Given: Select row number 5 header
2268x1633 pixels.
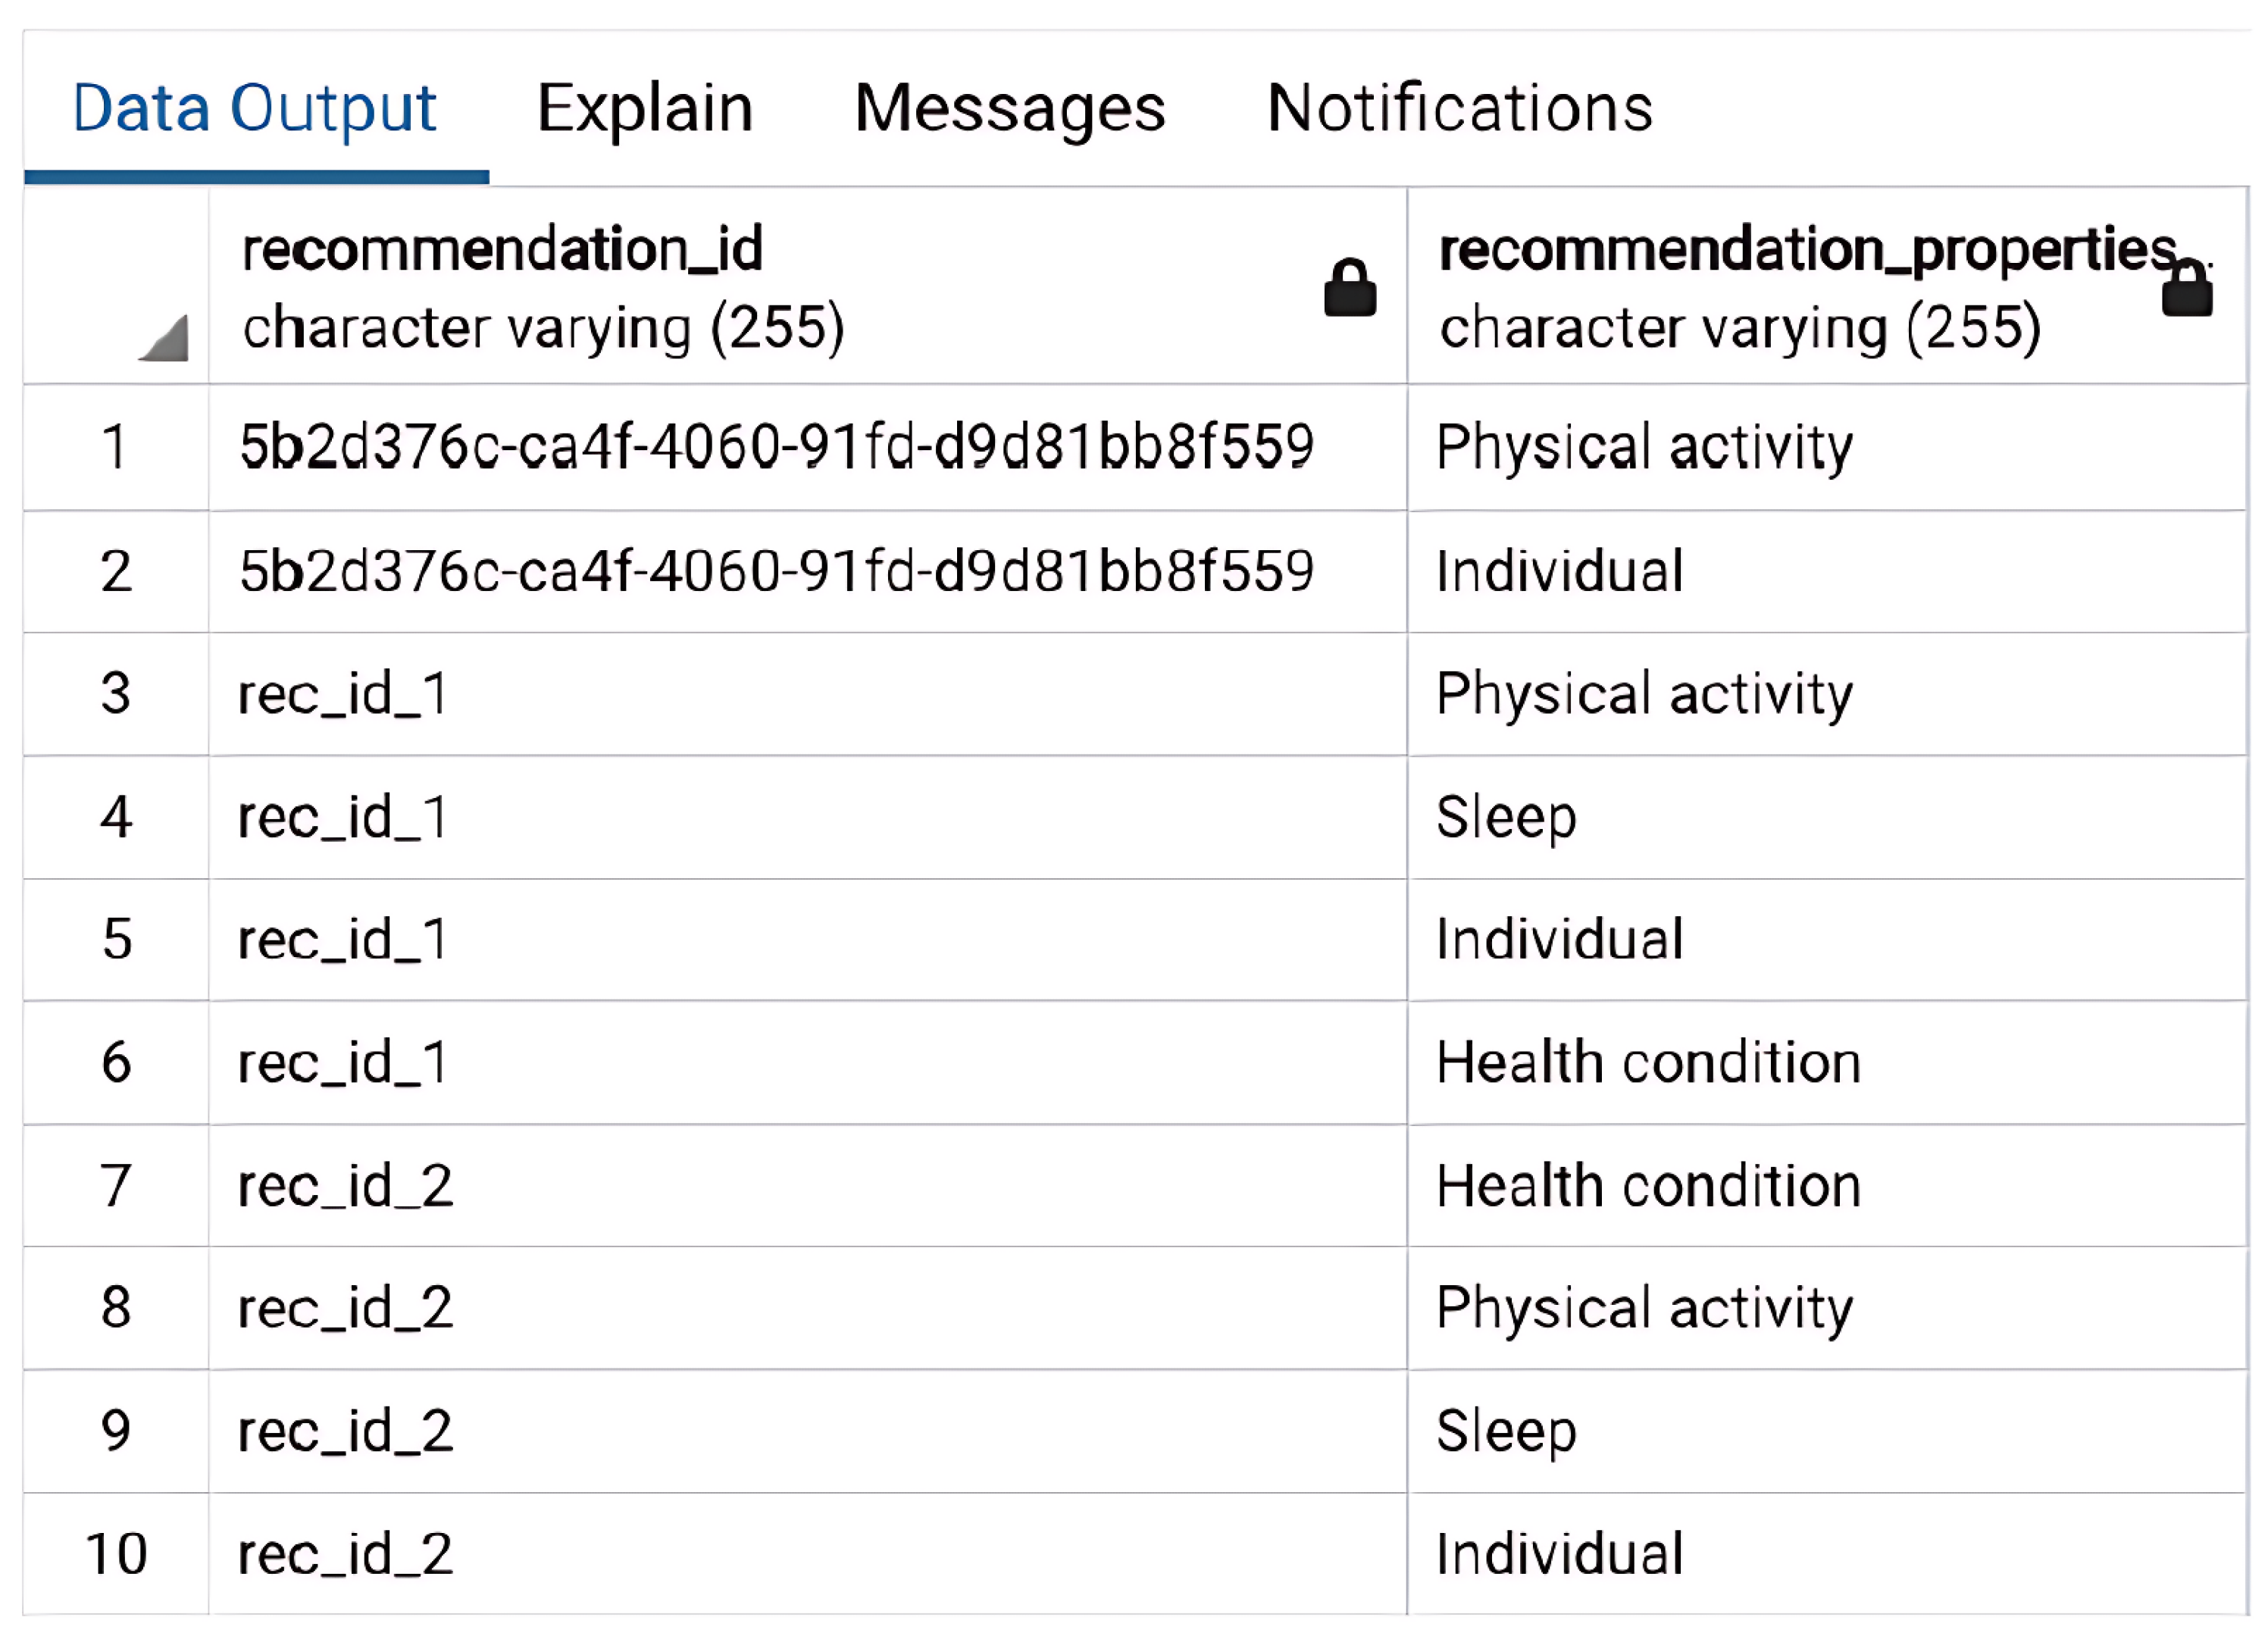Looking at the screenshot, I should 115,940.
